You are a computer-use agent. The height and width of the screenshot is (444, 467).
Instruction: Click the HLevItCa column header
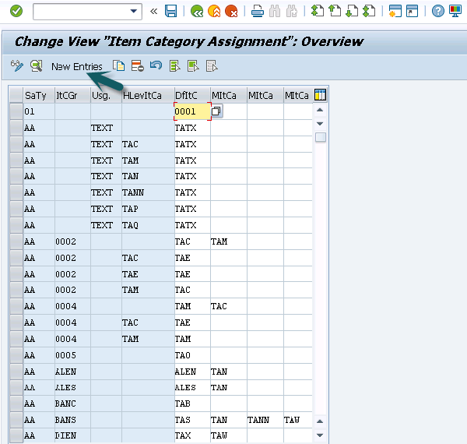click(x=148, y=95)
